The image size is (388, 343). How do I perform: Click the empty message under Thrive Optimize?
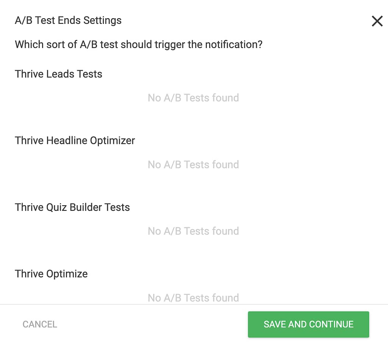click(193, 298)
